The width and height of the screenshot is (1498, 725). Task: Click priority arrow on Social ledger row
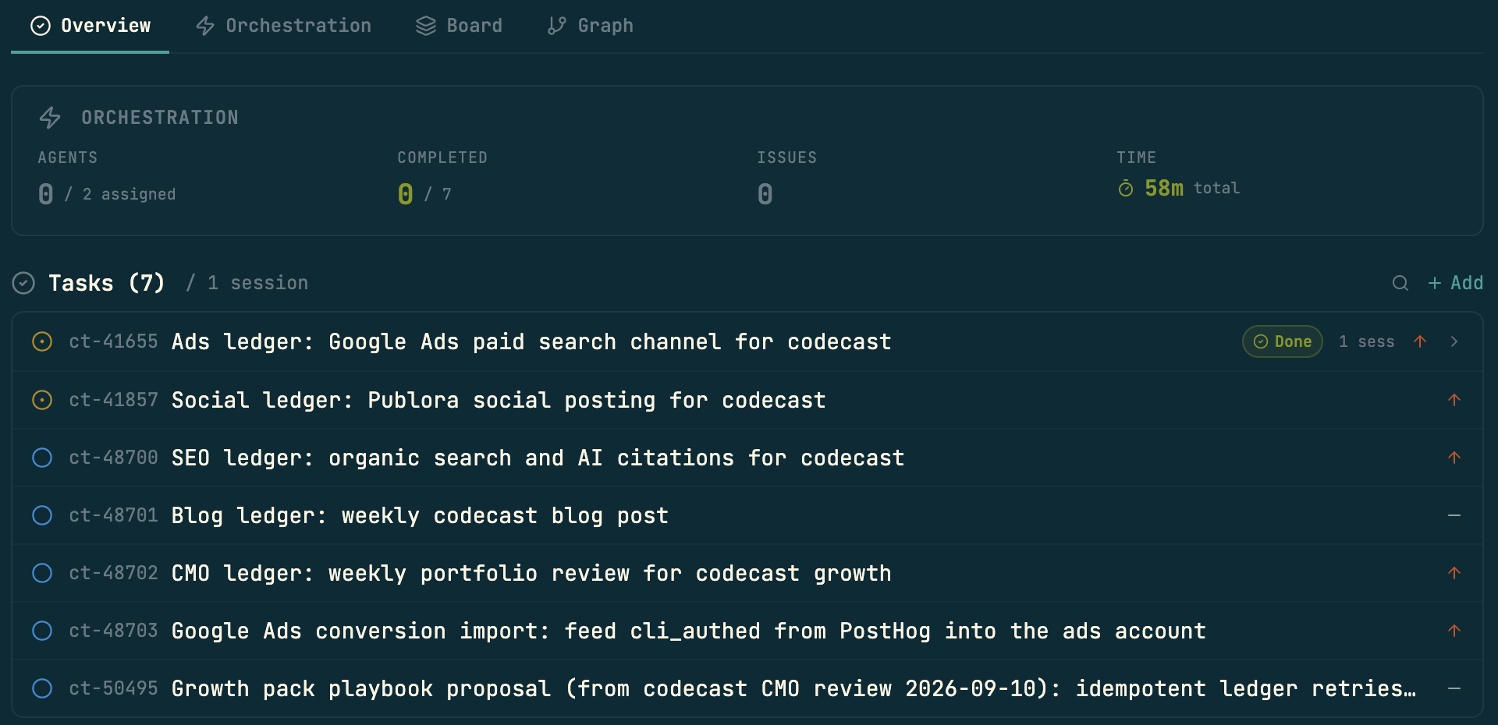1454,400
